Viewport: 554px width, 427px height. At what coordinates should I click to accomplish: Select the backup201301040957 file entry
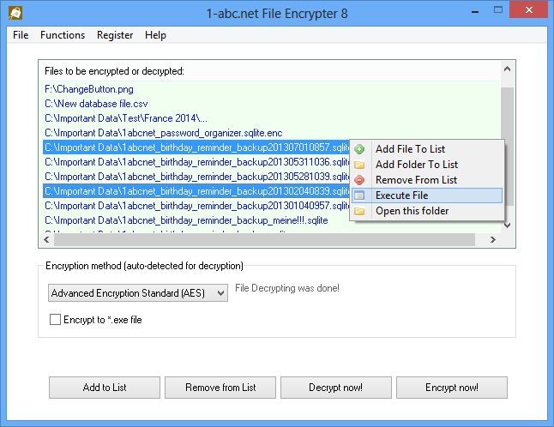pos(196,206)
